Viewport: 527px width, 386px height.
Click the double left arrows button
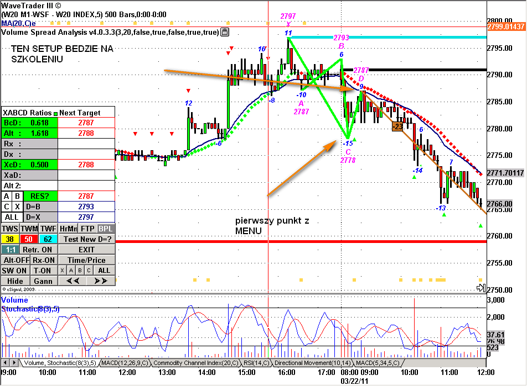[73, 281]
